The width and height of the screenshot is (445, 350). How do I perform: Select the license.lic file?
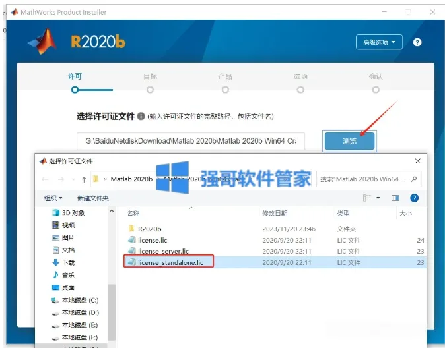[153, 240]
